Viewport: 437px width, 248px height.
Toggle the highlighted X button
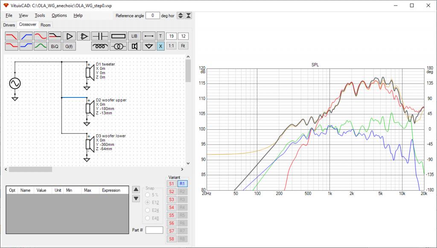160,46
